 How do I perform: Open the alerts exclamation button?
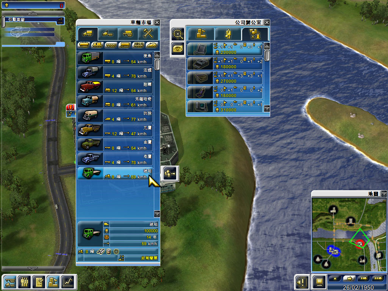pos(302,282)
